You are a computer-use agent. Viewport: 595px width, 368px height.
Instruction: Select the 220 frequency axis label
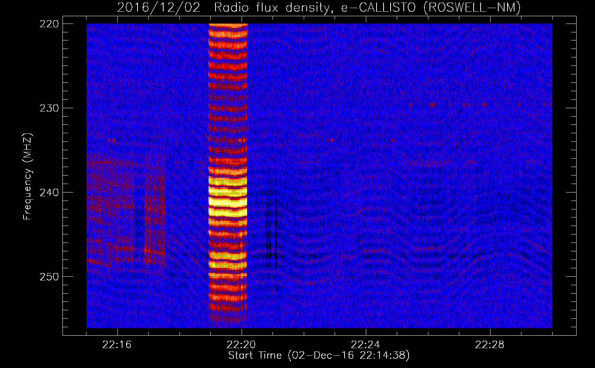click(49, 24)
